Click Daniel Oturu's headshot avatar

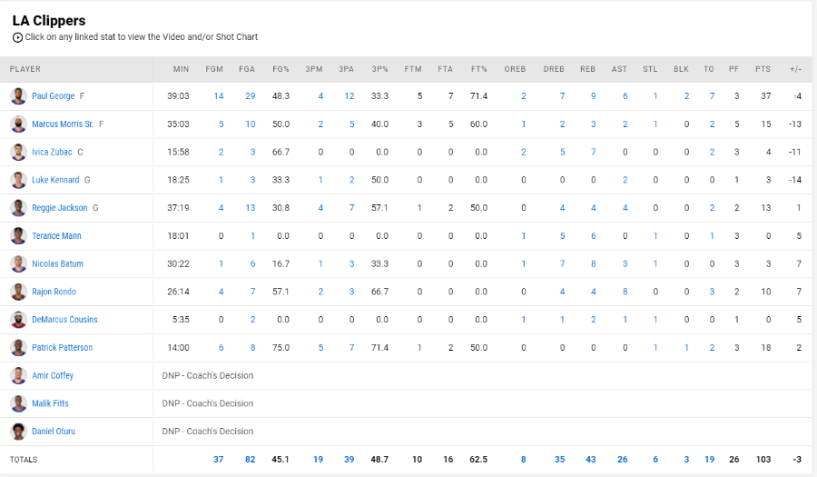click(18, 432)
